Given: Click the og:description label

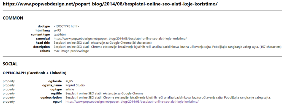Looking at the screenshot, I should tap(51, 97).
